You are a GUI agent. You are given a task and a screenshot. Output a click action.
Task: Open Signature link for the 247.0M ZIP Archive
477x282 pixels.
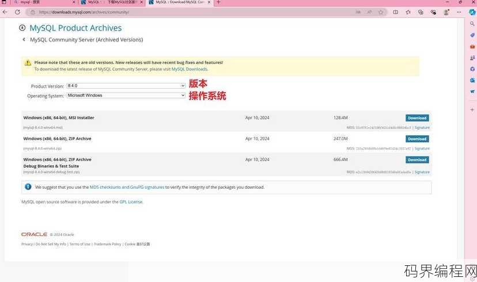(422, 148)
